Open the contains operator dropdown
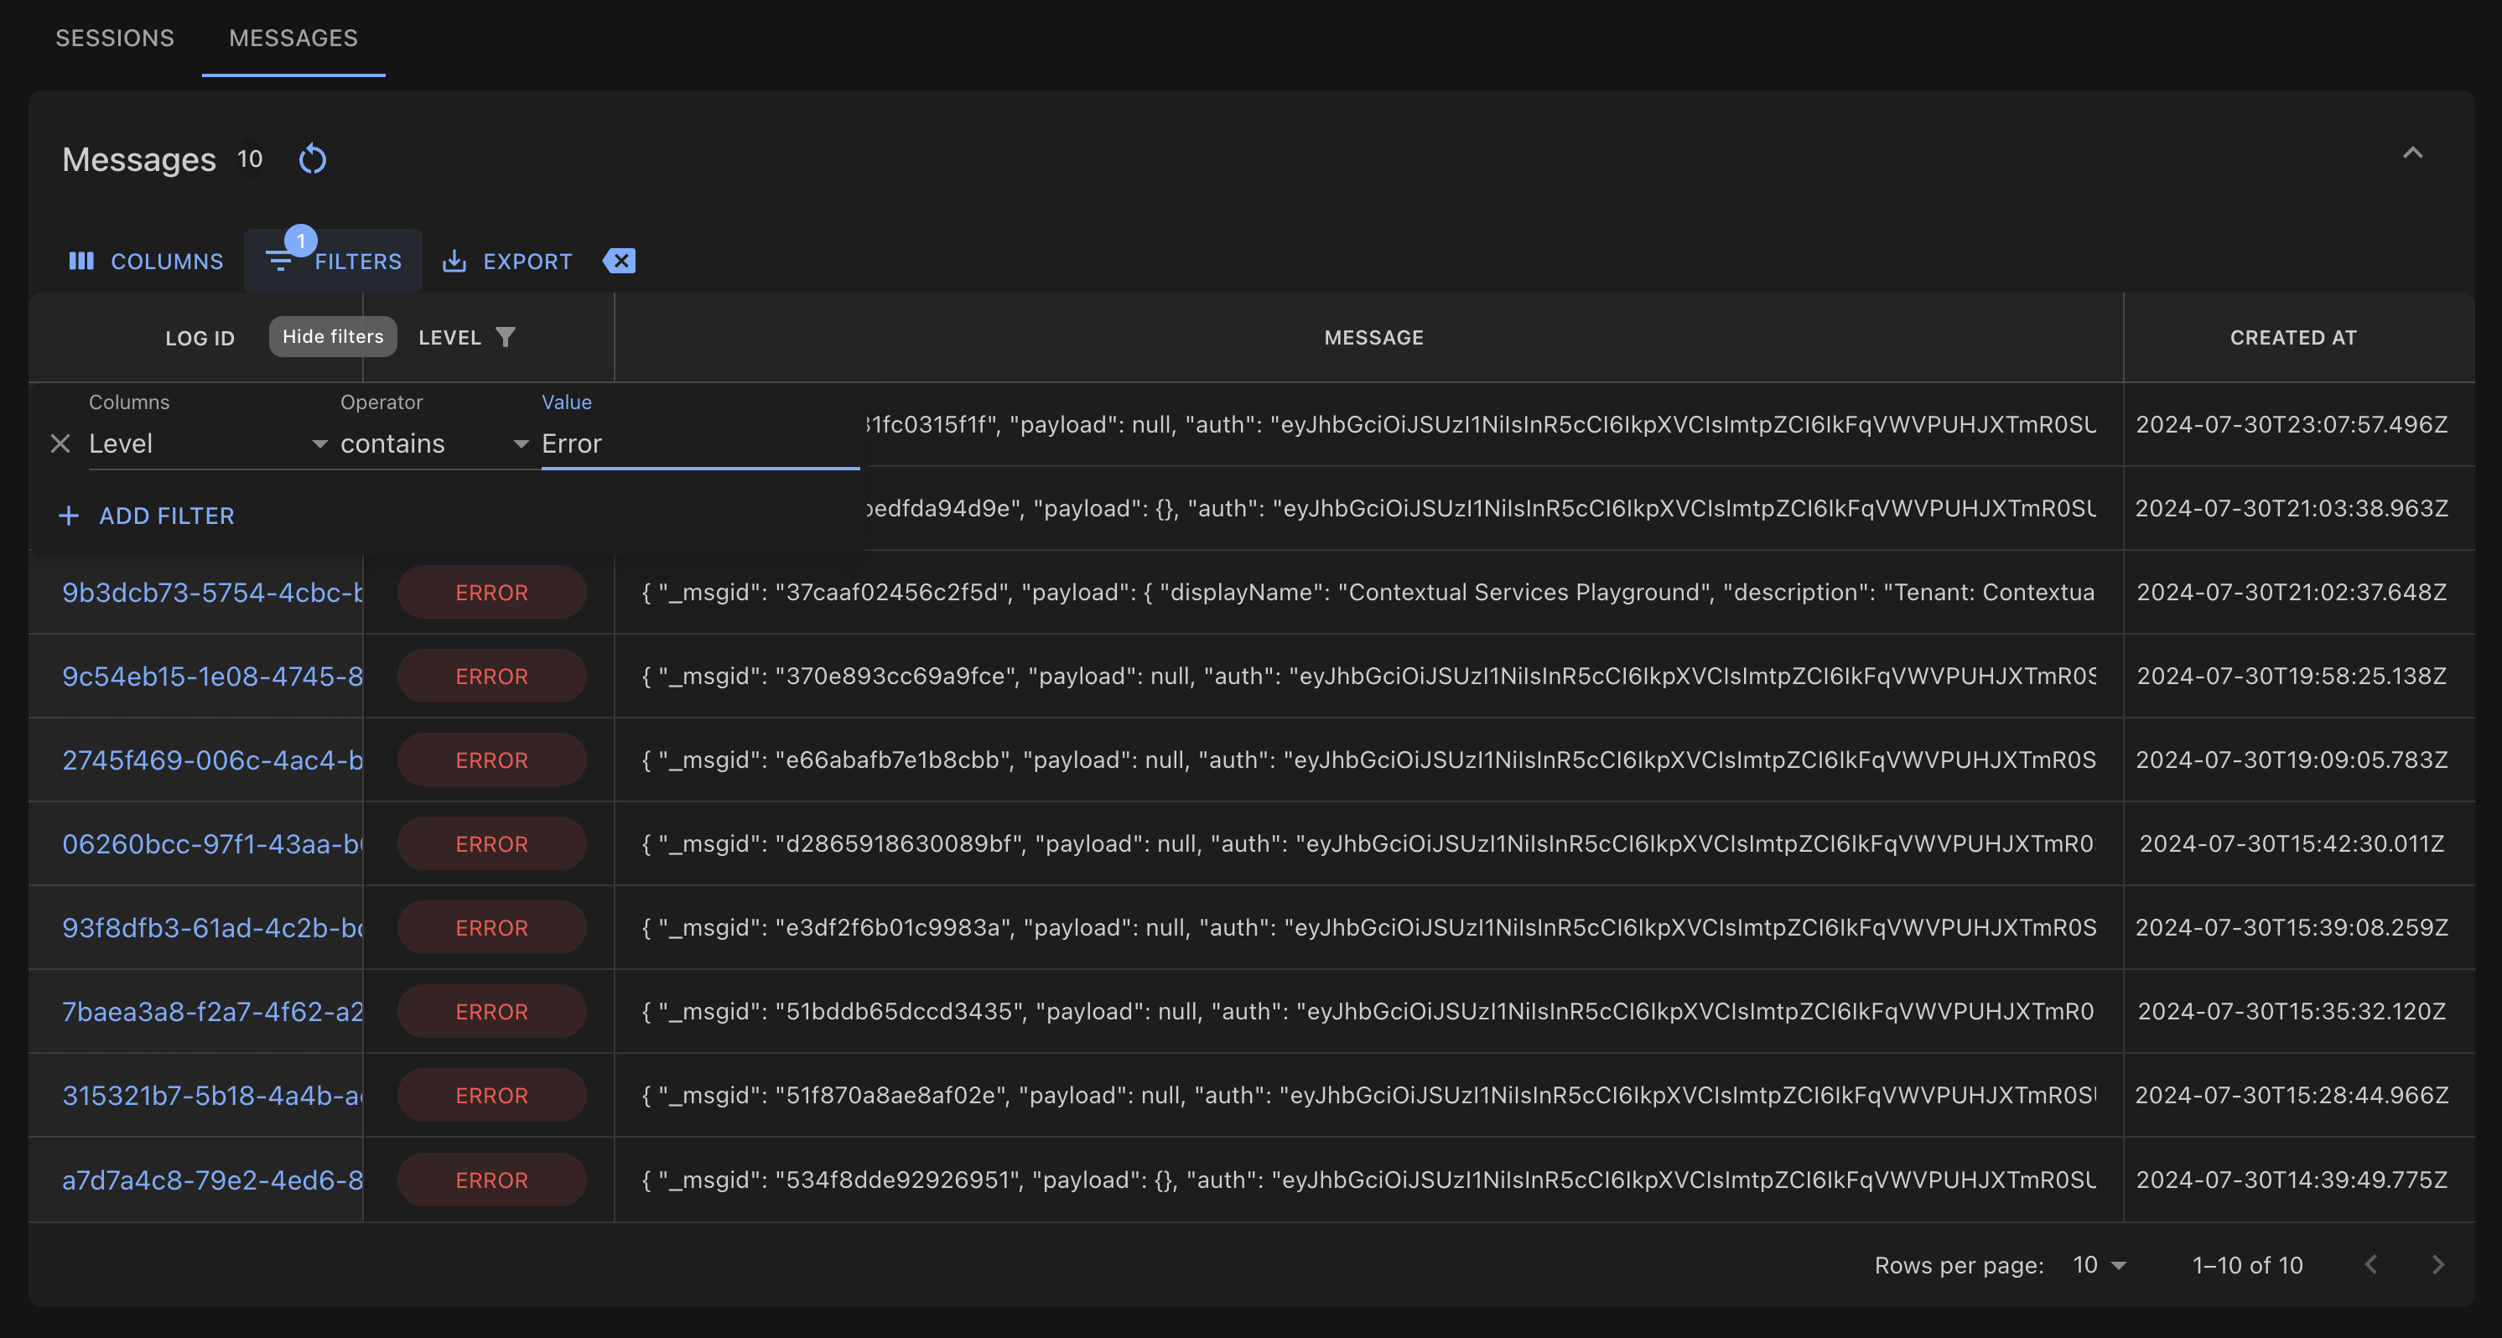Image resolution: width=2502 pixels, height=1338 pixels. (433, 443)
